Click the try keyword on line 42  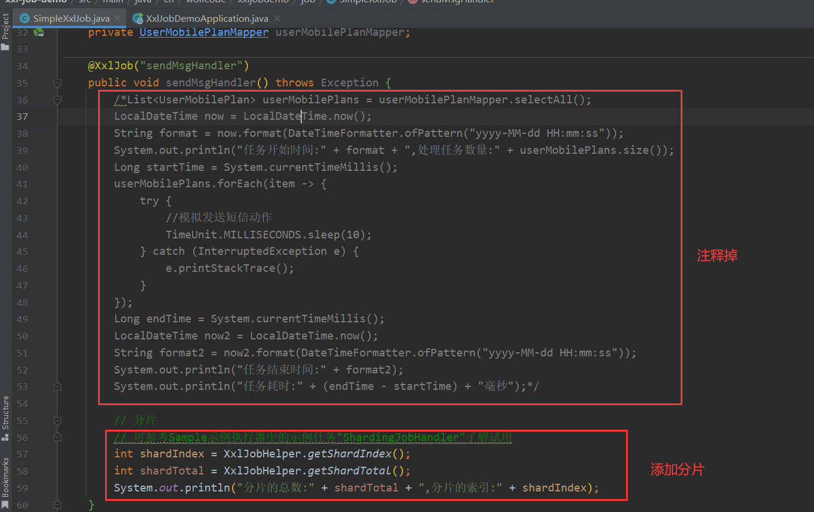(149, 201)
